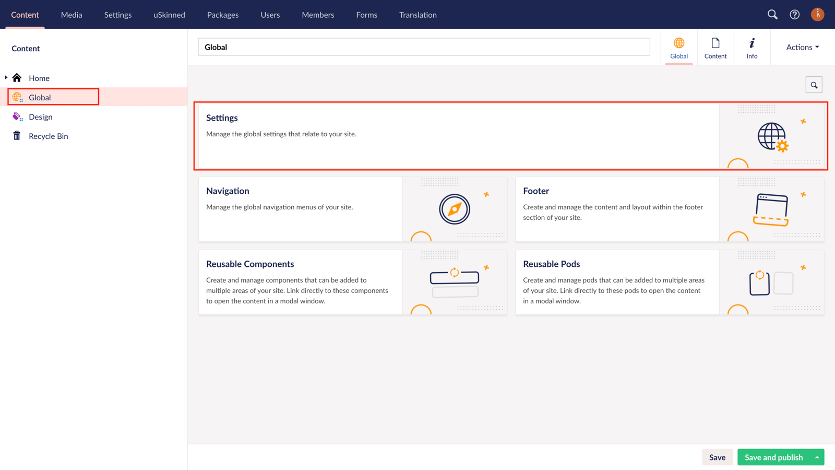Expand the Home tree node
The width and height of the screenshot is (835, 470).
pyautogui.click(x=6, y=77)
